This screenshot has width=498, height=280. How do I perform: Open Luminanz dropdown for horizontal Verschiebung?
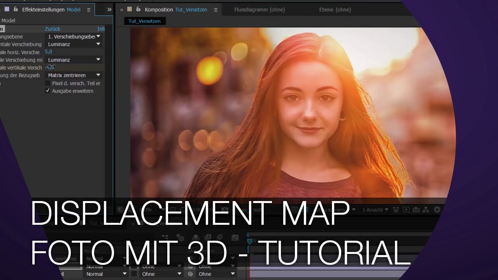pos(74,44)
